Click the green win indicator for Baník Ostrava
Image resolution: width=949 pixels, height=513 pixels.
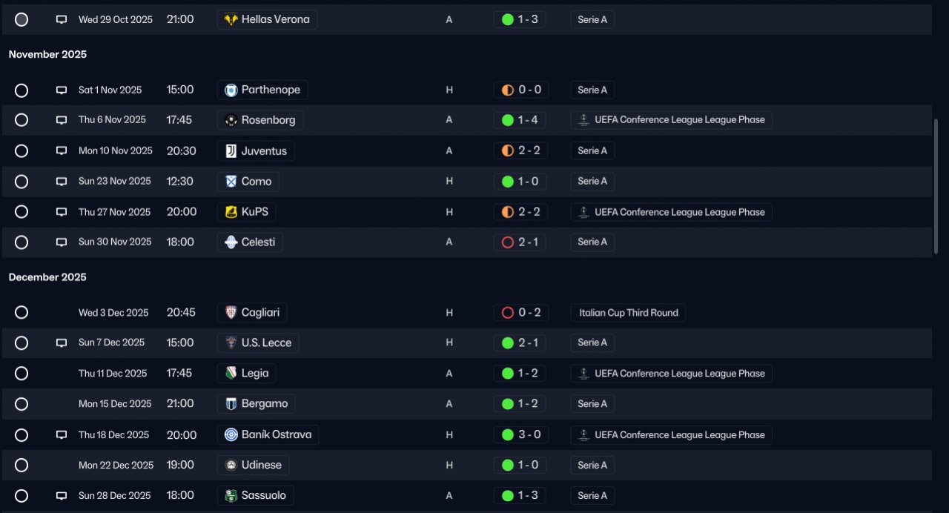click(508, 435)
